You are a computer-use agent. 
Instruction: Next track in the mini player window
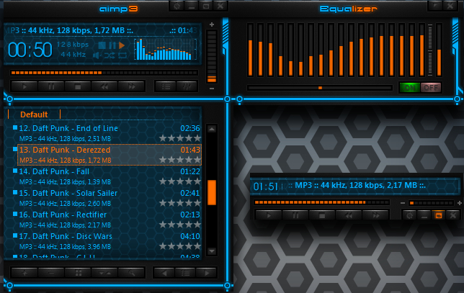point(375,215)
